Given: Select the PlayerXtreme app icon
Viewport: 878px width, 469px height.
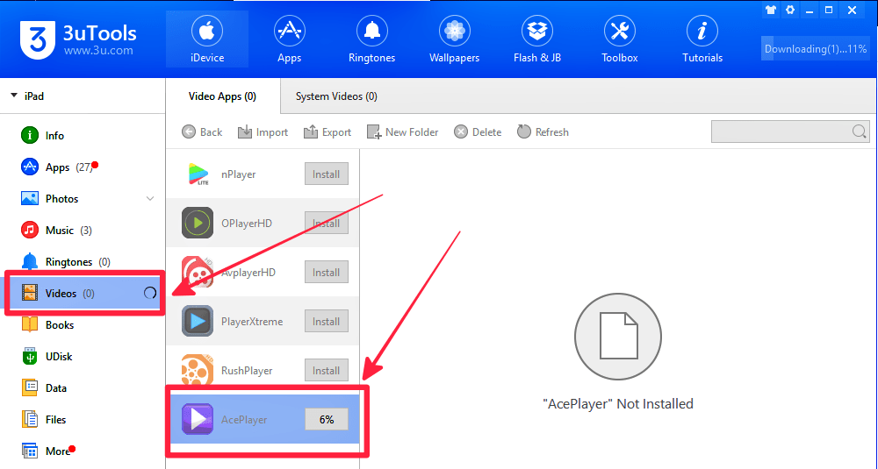Looking at the screenshot, I should tap(198, 322).
